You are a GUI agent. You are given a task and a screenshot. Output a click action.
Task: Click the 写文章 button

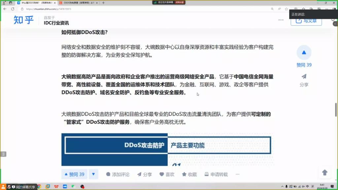[306, 21]
